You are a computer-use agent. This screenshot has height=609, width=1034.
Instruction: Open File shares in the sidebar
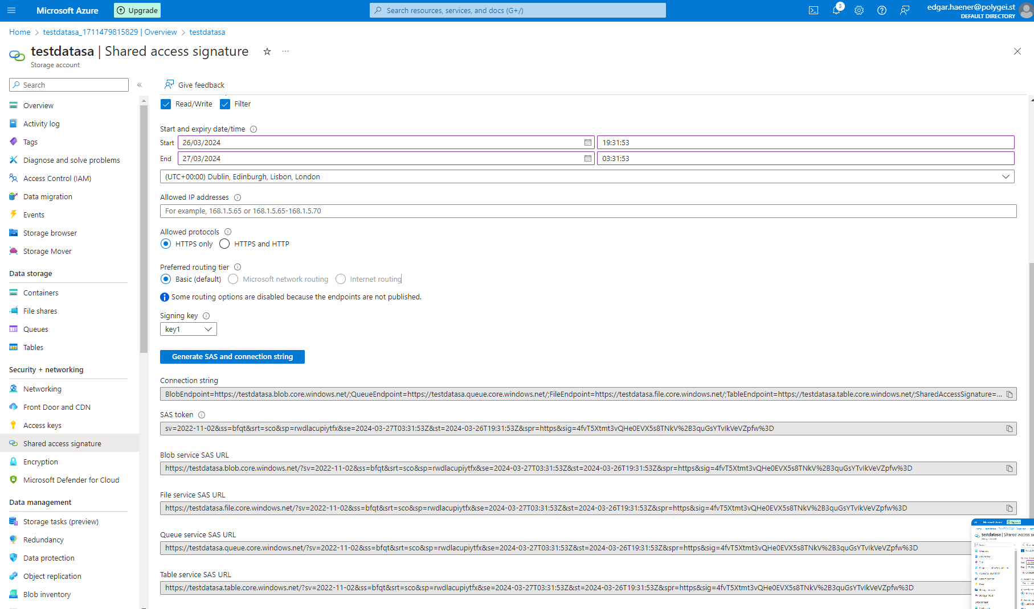[40, 311]
